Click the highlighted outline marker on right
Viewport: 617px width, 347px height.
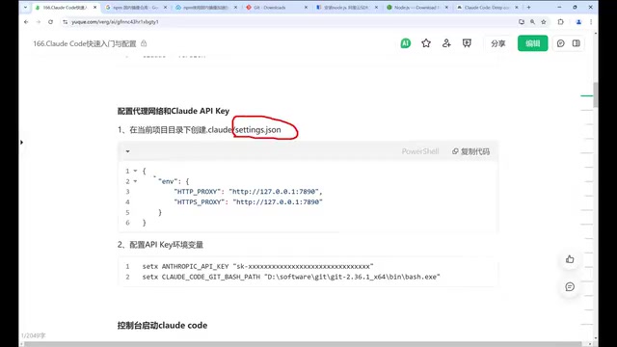coord(587,95)
